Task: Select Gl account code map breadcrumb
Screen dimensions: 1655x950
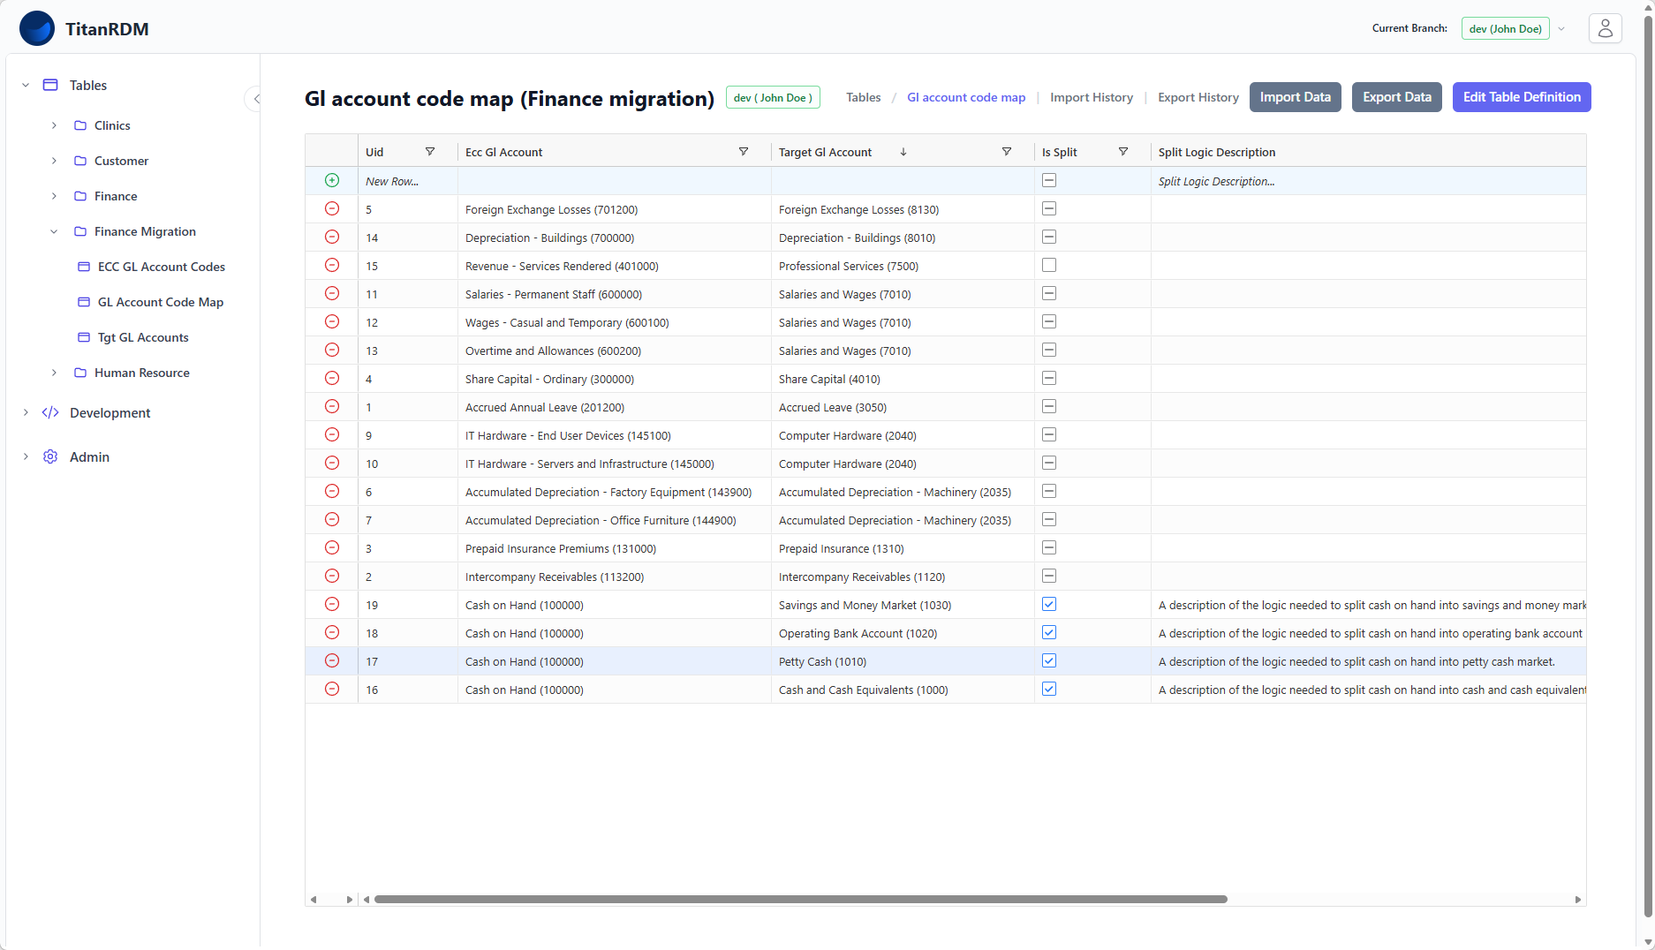Action: tap(966, 97)
